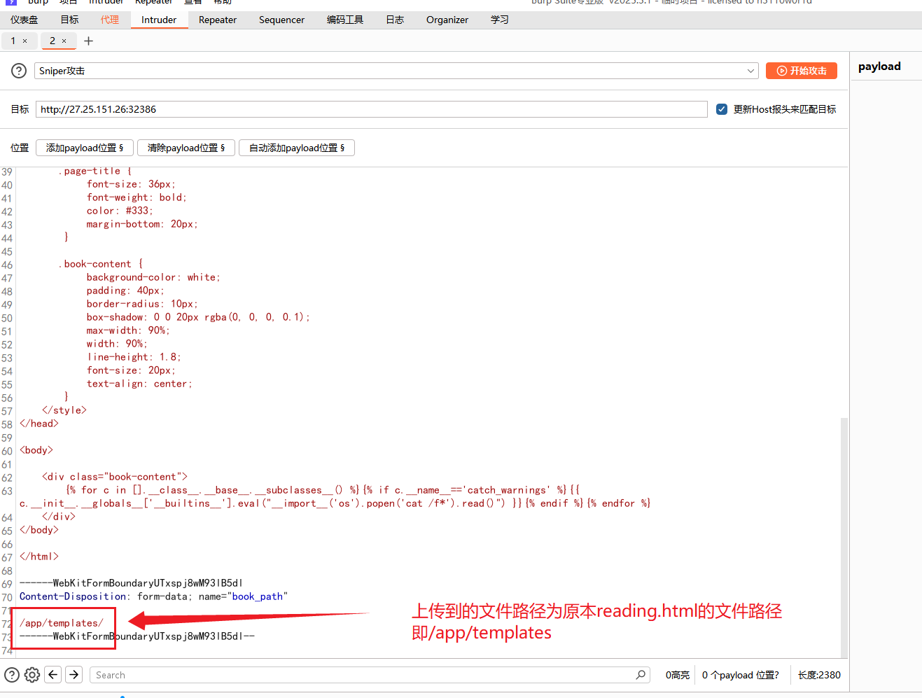Click the line-height: 1.8 line
The height and width of the screenshot is (698, 922).
pos(134,357)
